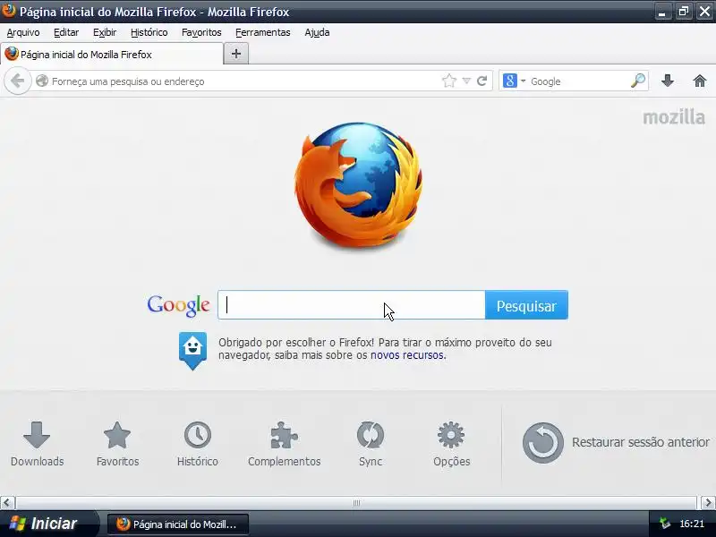Image resolution: width=716 pixels, height=537 pixels.
Task: Open the Ajuda menu
Action: 317,32
